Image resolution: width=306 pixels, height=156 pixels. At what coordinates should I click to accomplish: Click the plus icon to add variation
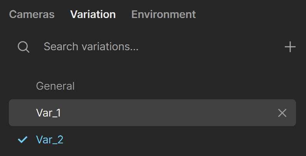[290, 47]
